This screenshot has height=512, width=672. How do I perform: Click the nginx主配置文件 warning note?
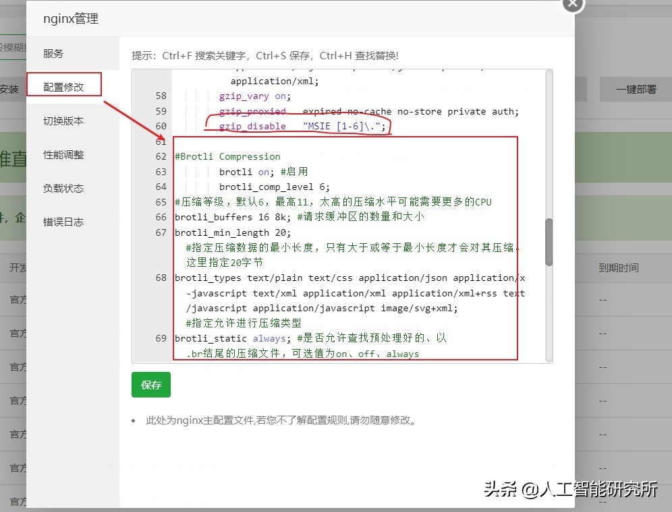(281, 420)
